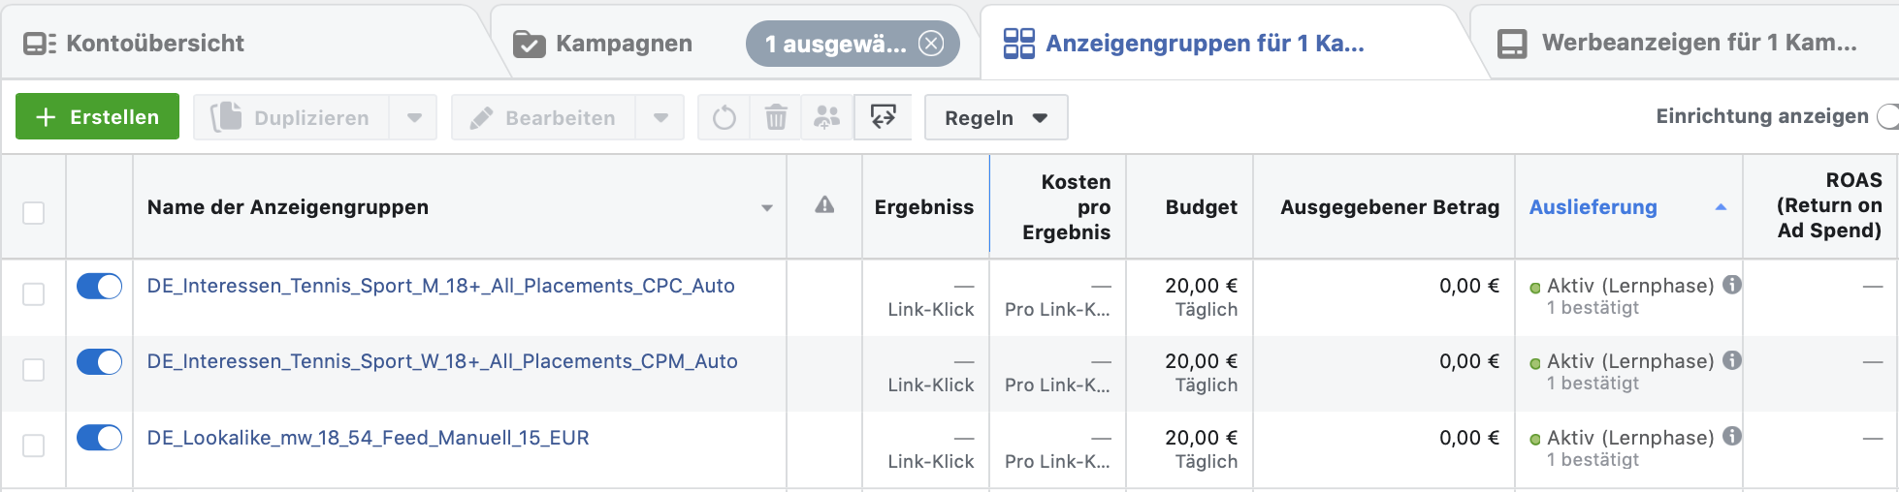Click info icon beside first Aktiv (Lernphase)
Viewport: 1899px width, 492px height.
click(1732, 285)
